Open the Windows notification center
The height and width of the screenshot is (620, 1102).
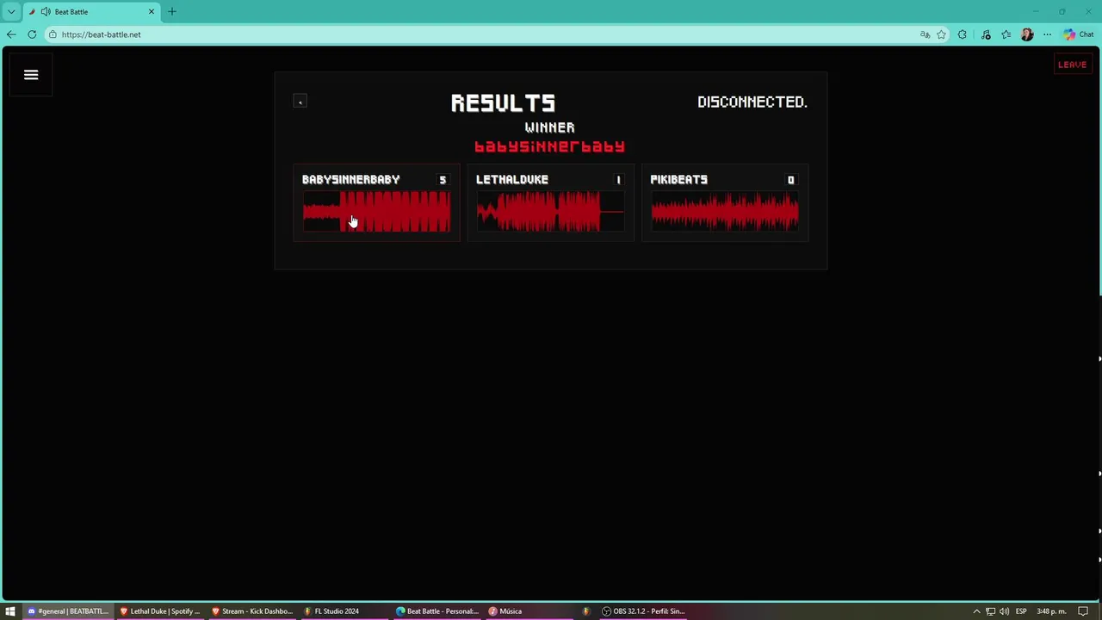1083,611
